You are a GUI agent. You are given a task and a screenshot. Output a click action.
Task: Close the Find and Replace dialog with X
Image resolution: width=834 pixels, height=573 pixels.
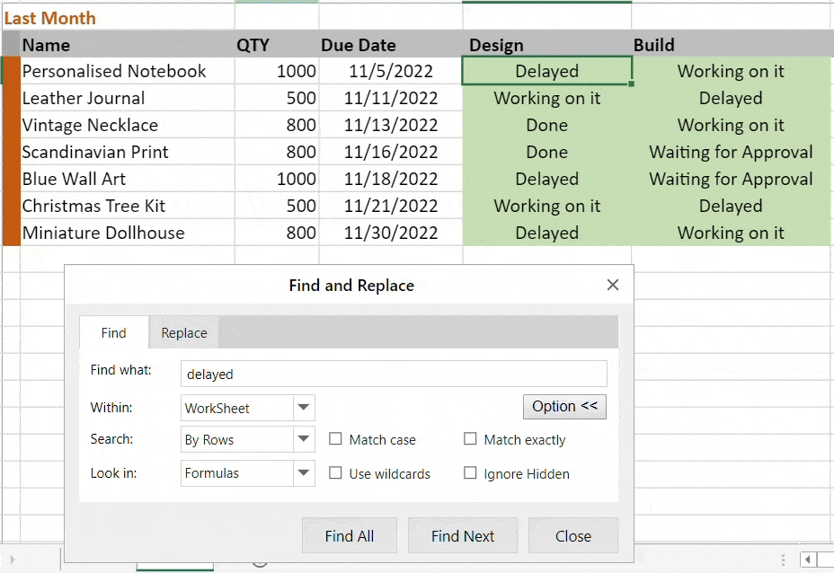click(x=613, y=285)
